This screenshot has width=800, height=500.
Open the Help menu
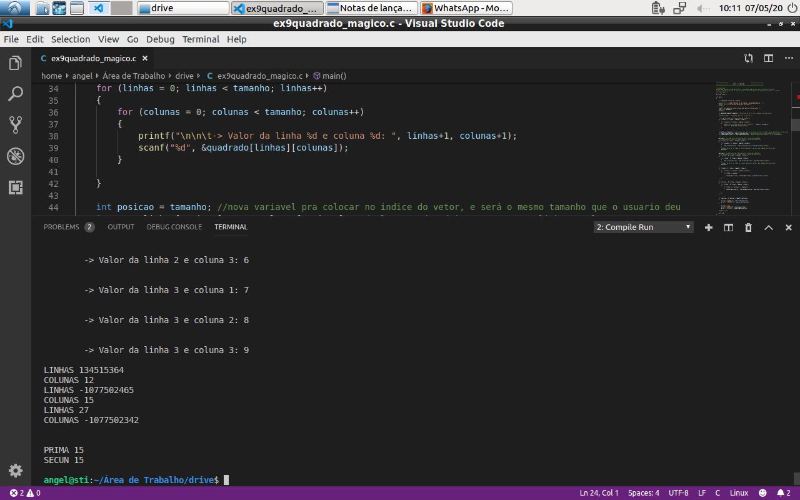click(236, 39)
